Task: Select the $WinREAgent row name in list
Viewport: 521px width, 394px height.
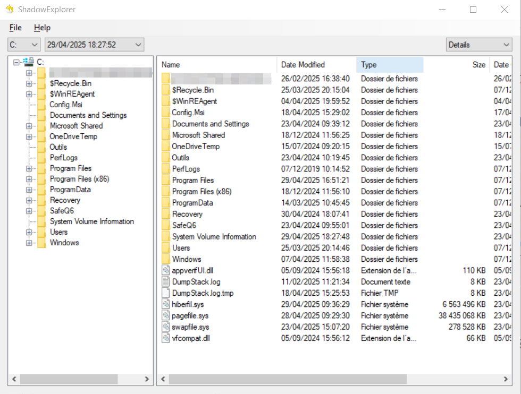Action: (x=195, y=101)
